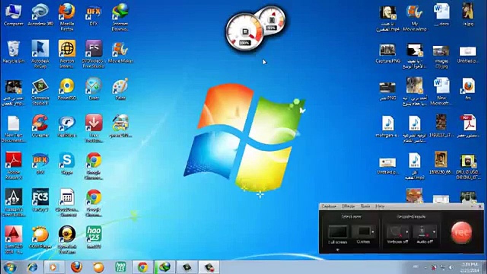Open the Adobe Reader desktop shortcut
Screen dimensions: 487x274
point(13,166)
